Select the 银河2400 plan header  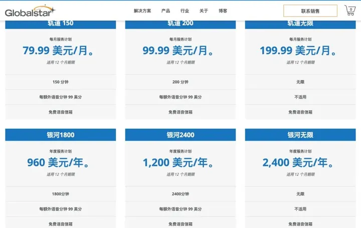(180, 135)
